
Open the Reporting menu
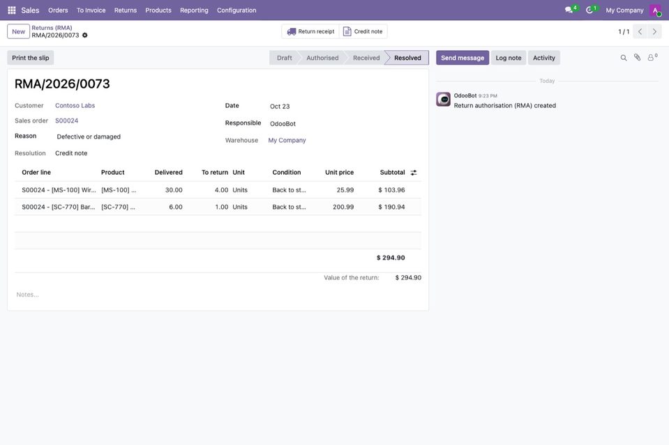(x=194, y=10)
